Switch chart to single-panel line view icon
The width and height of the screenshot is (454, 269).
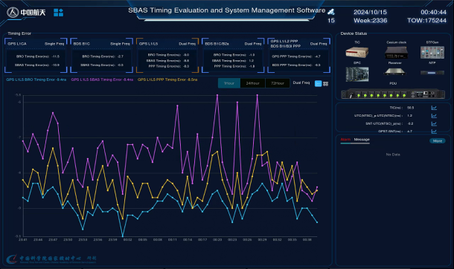click(318, 83)
